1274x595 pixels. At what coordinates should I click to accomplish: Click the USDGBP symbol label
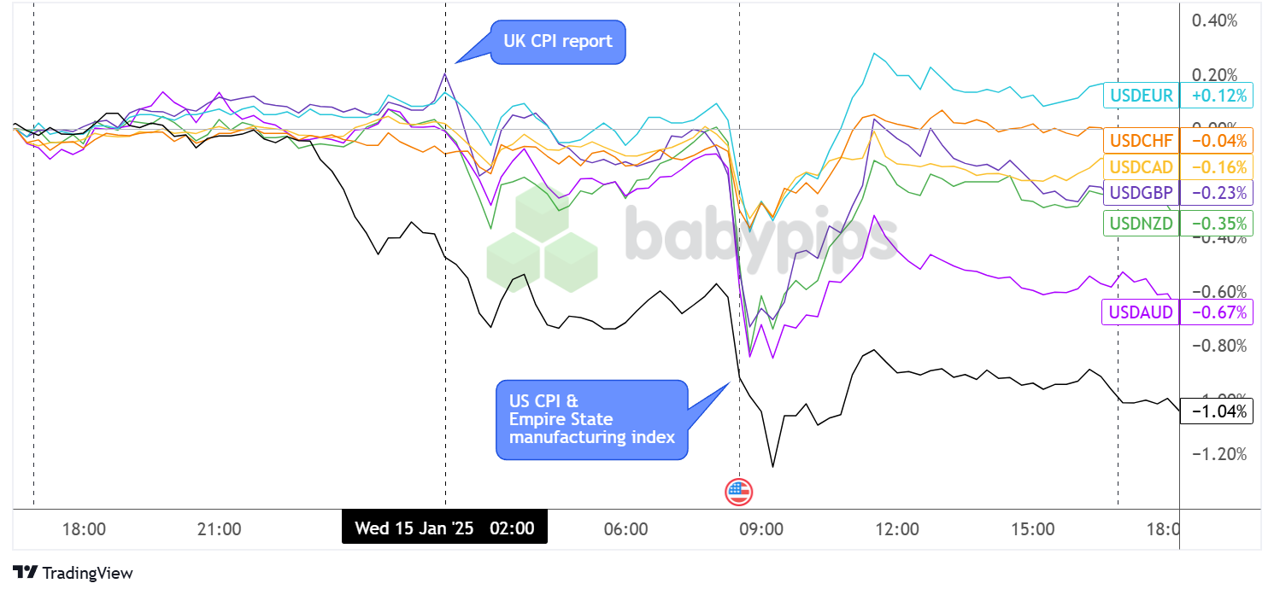[x=1141, y=193]
